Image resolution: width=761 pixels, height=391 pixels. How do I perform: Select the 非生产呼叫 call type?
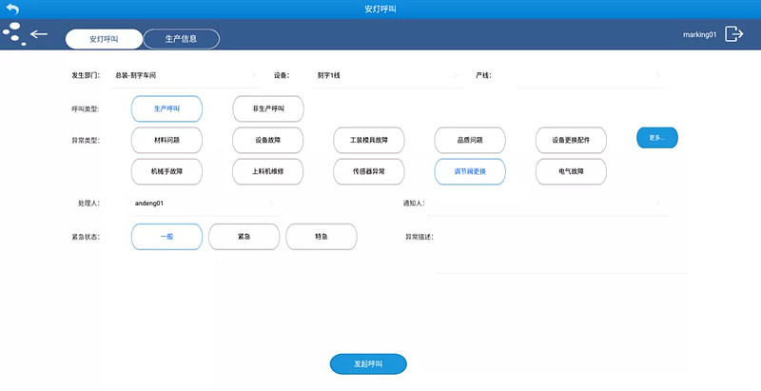[x=268, y=108]
